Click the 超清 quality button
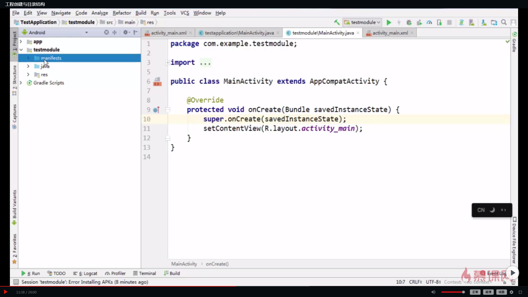 (488, 292)
